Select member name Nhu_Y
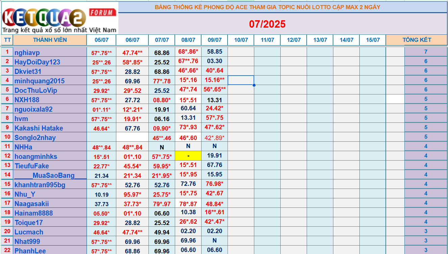This screenshot has width=448, height=254. click(x=25, y=194)
